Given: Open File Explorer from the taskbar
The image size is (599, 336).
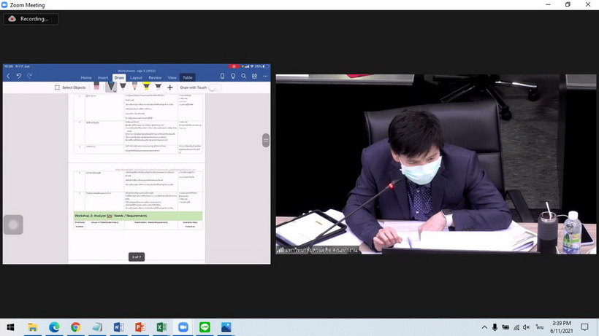Looking at the screenshot, I should point(33,327).
